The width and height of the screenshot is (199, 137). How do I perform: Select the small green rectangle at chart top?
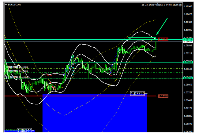[142, 38]
